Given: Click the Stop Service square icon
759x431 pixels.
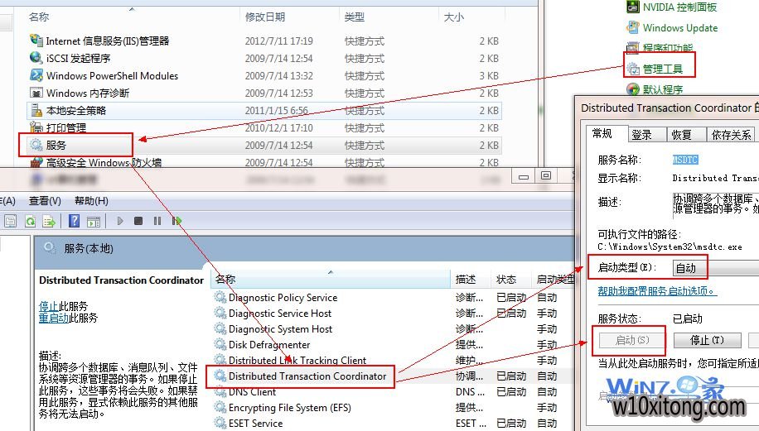Looking at the screenshot, I should pos(138,221).
